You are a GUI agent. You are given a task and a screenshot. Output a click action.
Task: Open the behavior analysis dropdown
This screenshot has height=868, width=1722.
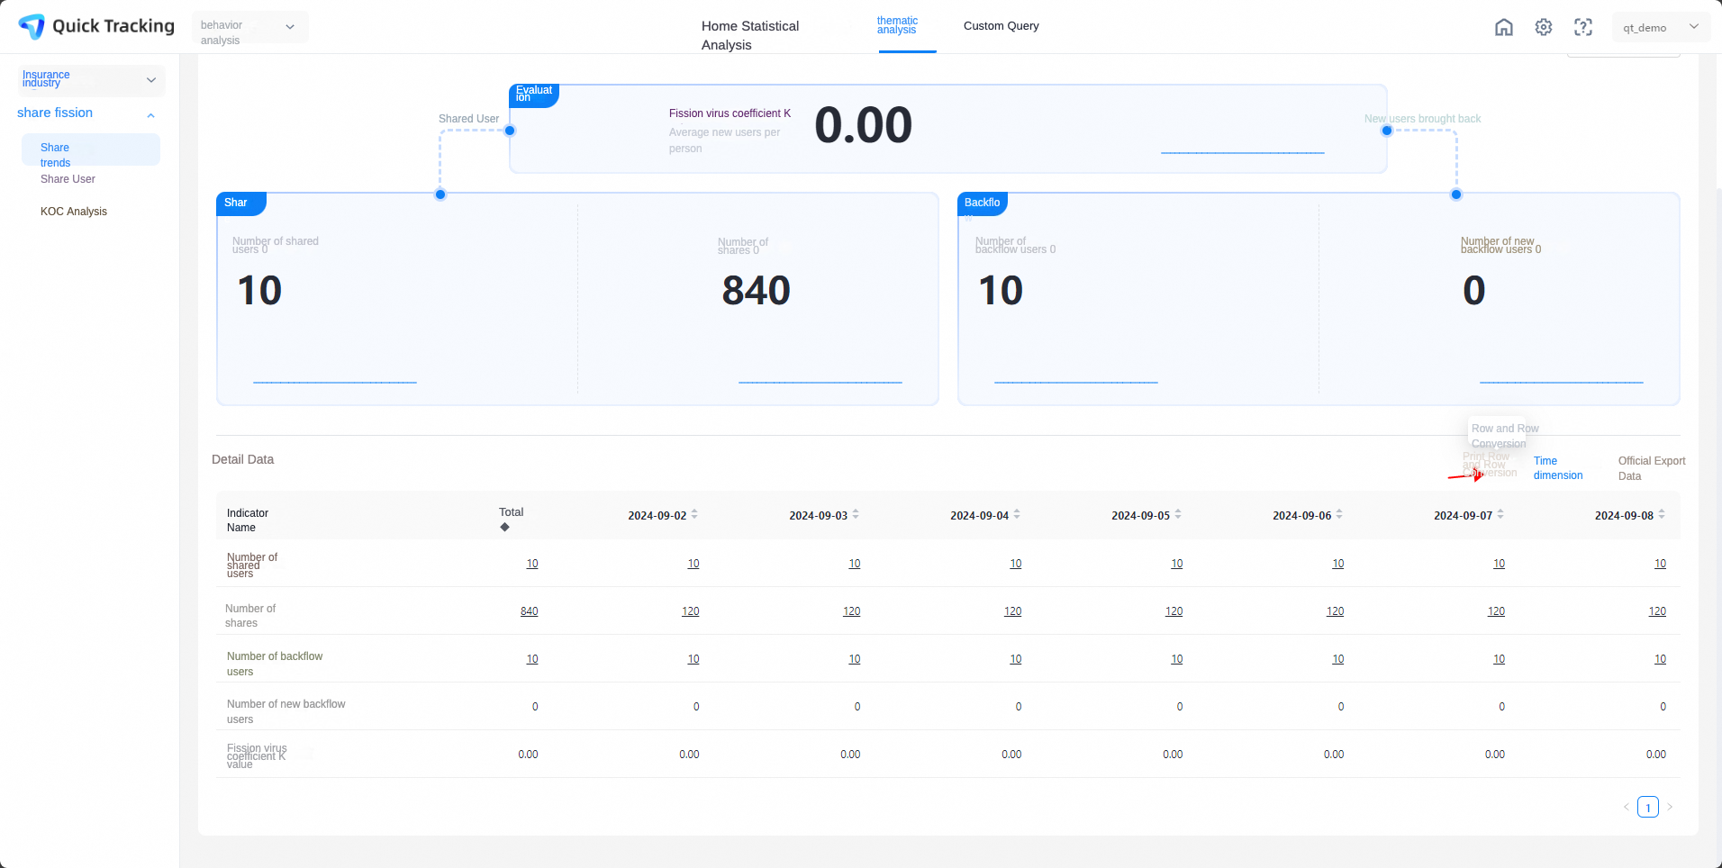250,27
